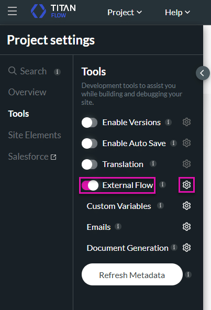The width and height of the screenshot is (211, 310).
Task: Toggle Enable Auto Save switch
Action: coord(90,143)
